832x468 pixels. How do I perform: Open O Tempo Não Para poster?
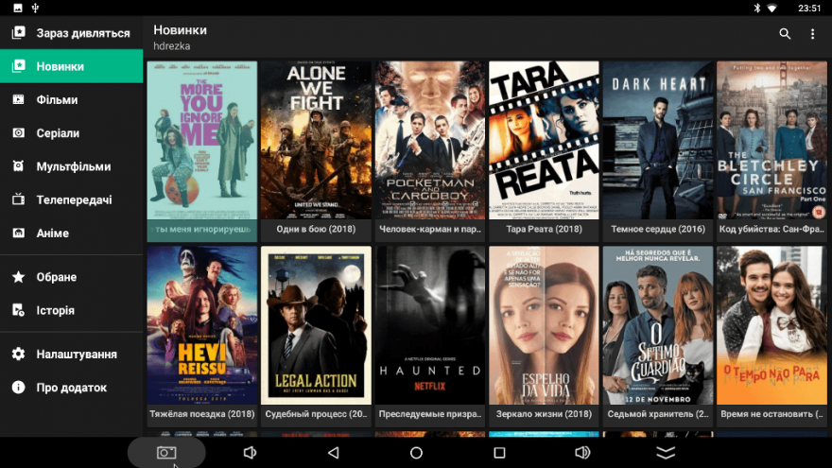(x=771, y=325)
